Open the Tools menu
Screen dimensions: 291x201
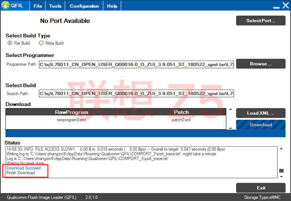tap(55, 6)
